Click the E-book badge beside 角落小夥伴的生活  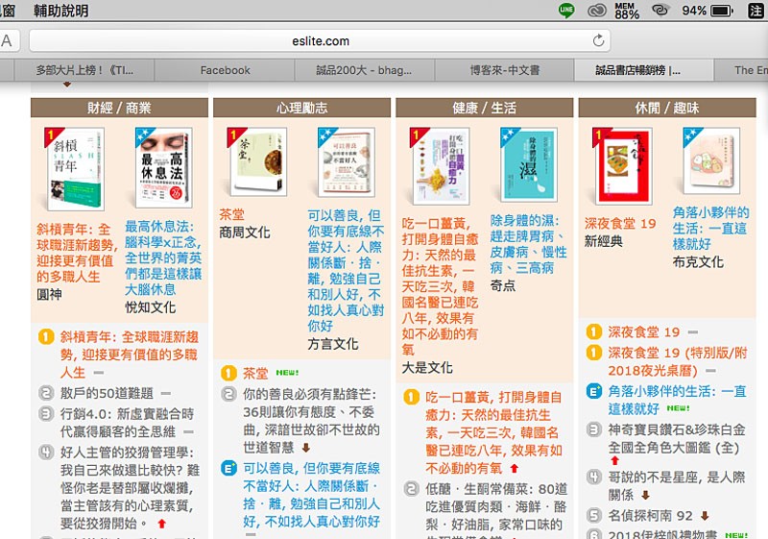tap(593, 391)
